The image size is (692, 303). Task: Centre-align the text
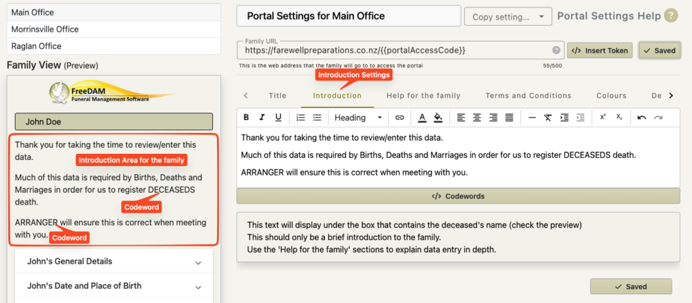click(x=477, y=117)
